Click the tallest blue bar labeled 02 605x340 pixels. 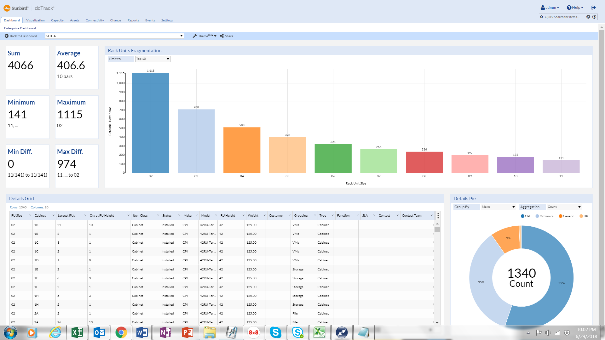[151, 123]
